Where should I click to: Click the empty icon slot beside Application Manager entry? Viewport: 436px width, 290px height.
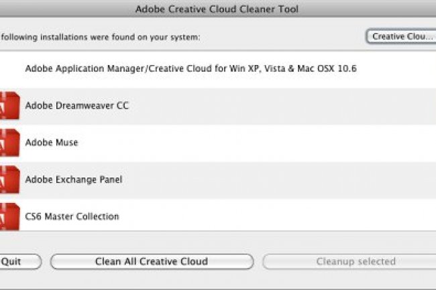pyautogui.click(x=9, y=68)
